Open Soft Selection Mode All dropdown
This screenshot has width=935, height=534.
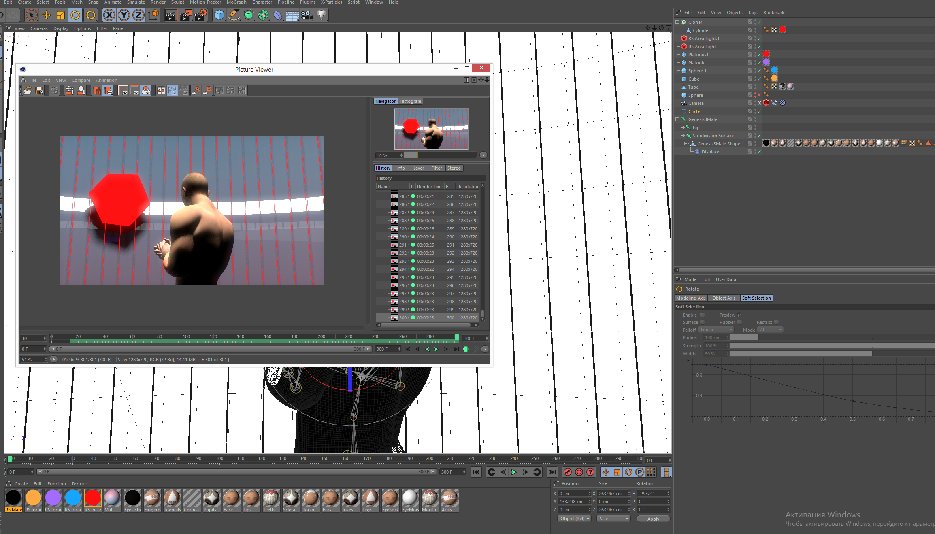point(771,330)
